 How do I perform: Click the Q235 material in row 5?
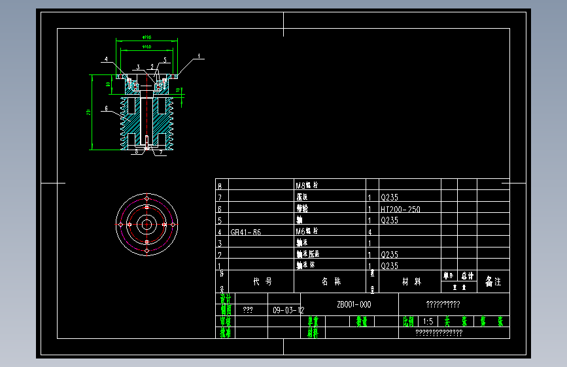(x=389, y=220)
